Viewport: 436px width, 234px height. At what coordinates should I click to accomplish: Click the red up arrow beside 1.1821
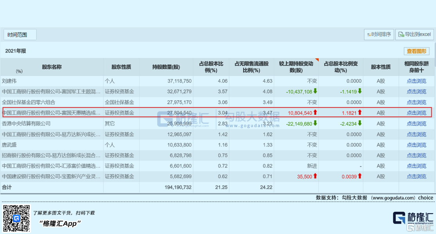[360, 112]
